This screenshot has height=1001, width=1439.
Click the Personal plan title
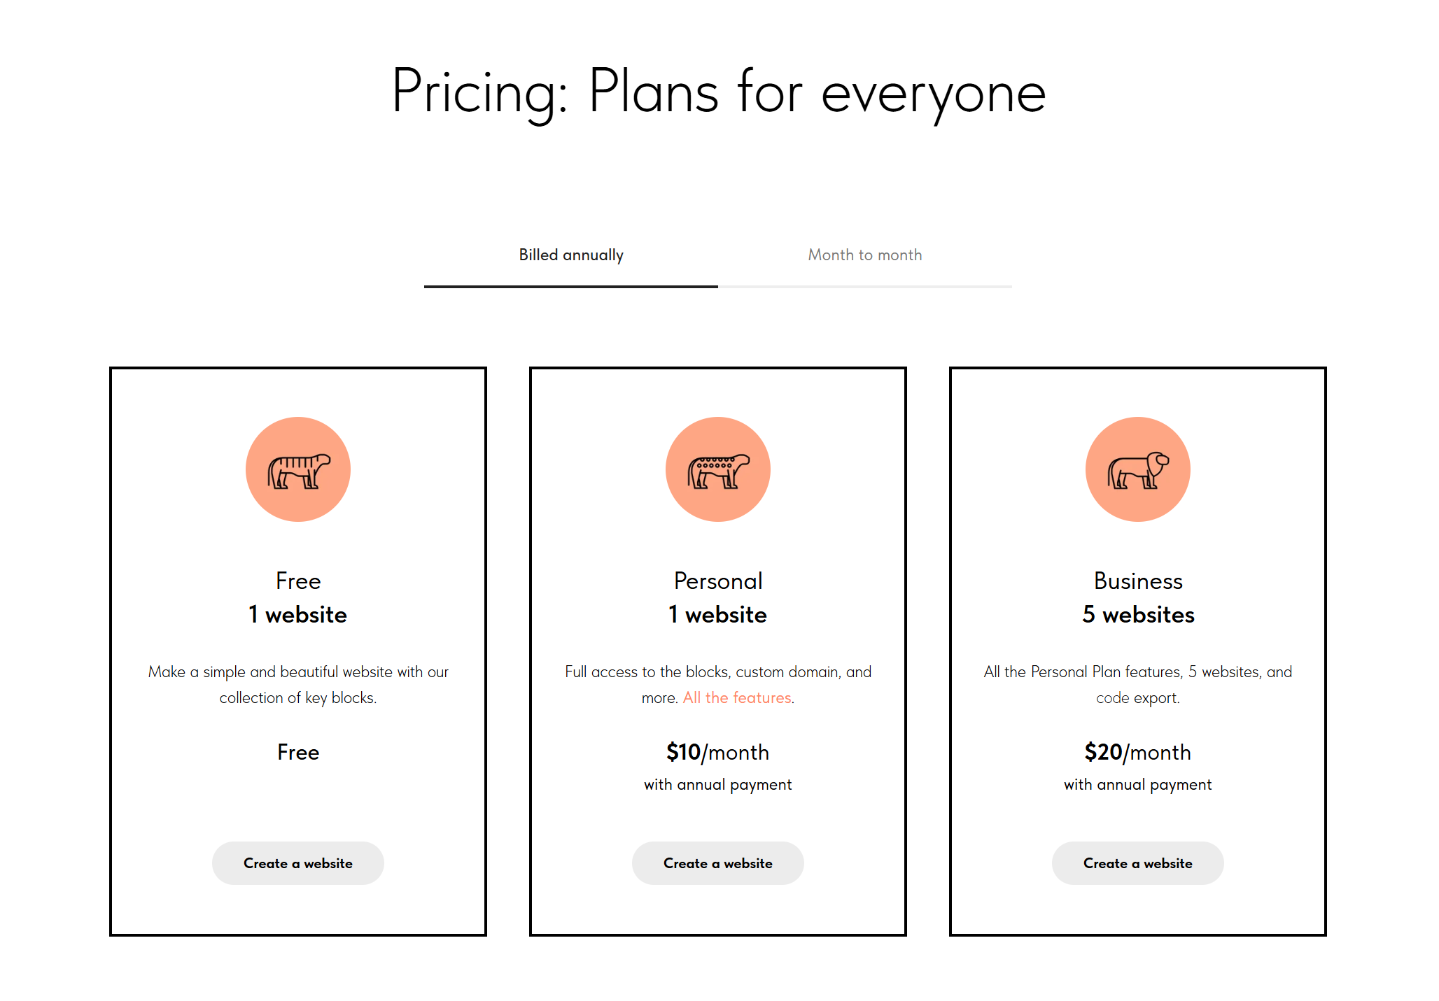(718, 581)
